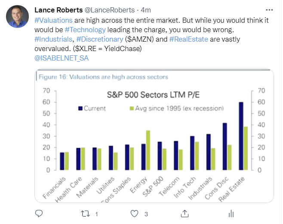The width and height of the screenshot is (283, 224).
Task: Follow the #RealEstate hashtag
Action: (189, 39)
